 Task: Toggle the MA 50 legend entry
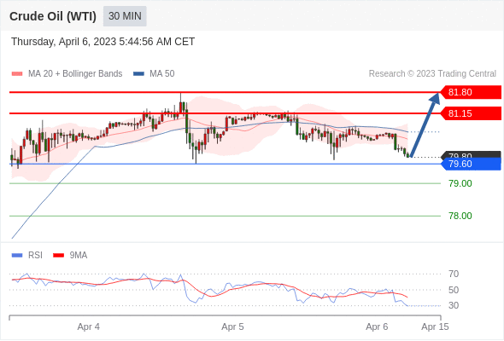[x=154, y=74]
